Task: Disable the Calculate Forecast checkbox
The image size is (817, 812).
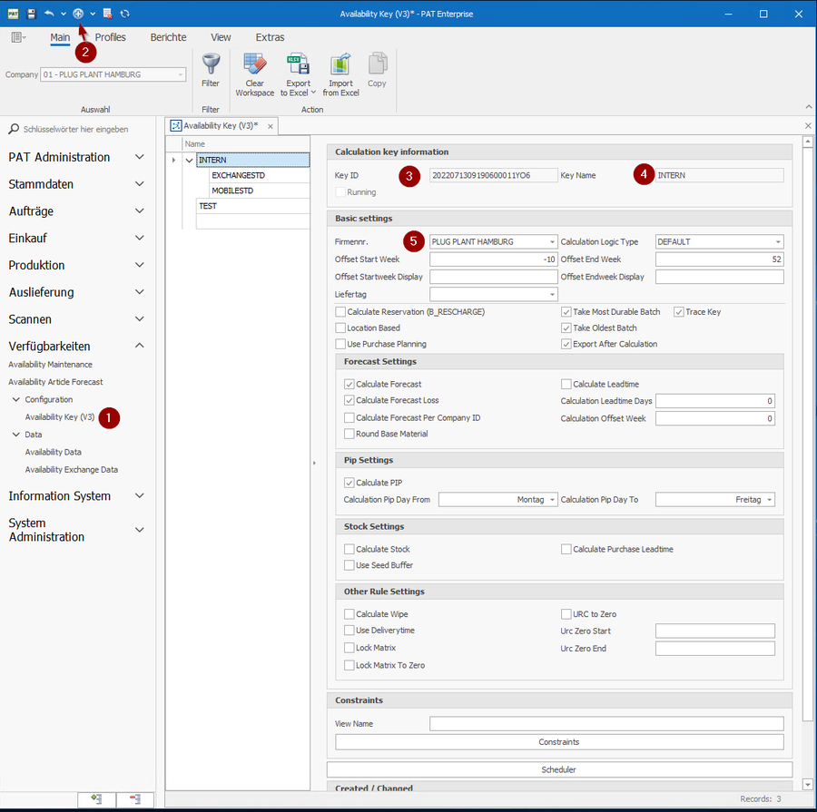Action: [349, 383]
